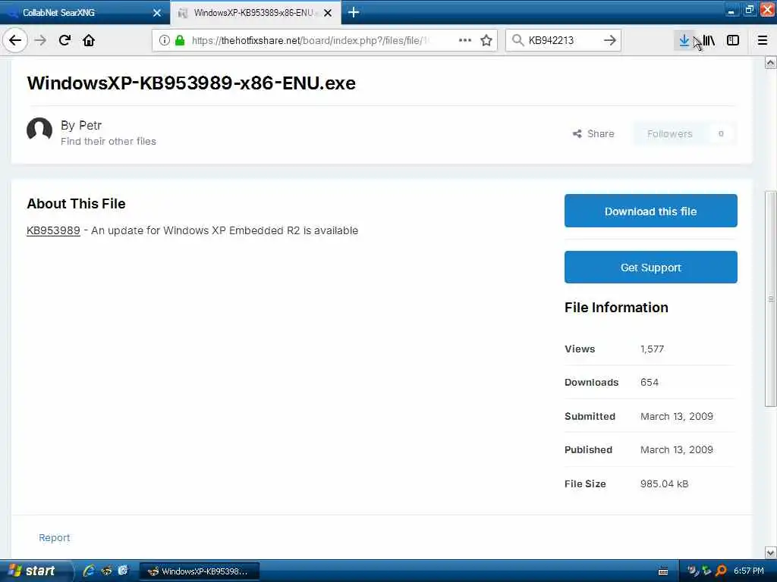Screen dimensions: 777x582
Task: Click Published date March 13, 2009
Action: [x=676, y=450]
